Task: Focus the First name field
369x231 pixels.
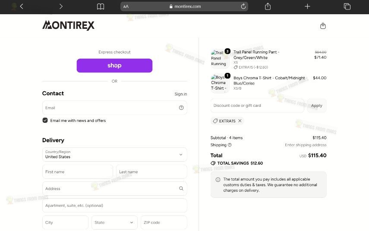Action: tap(78, 172)
